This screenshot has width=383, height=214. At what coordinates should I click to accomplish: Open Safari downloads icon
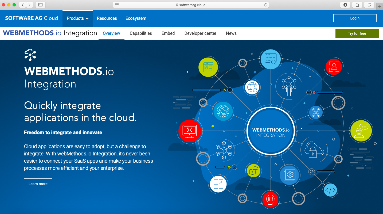click(x=345, y=5)
